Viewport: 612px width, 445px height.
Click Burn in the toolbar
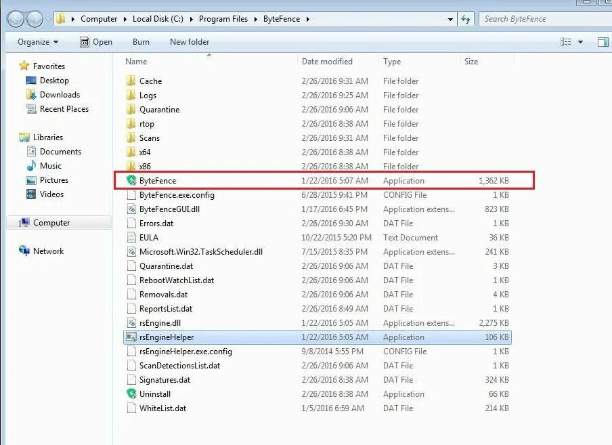tap(141, 42)
